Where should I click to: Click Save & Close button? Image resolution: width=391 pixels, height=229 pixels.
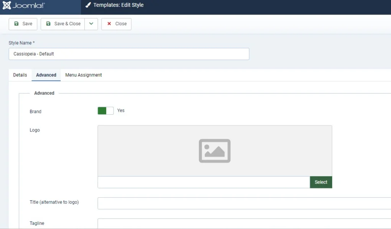click(63, 24)
